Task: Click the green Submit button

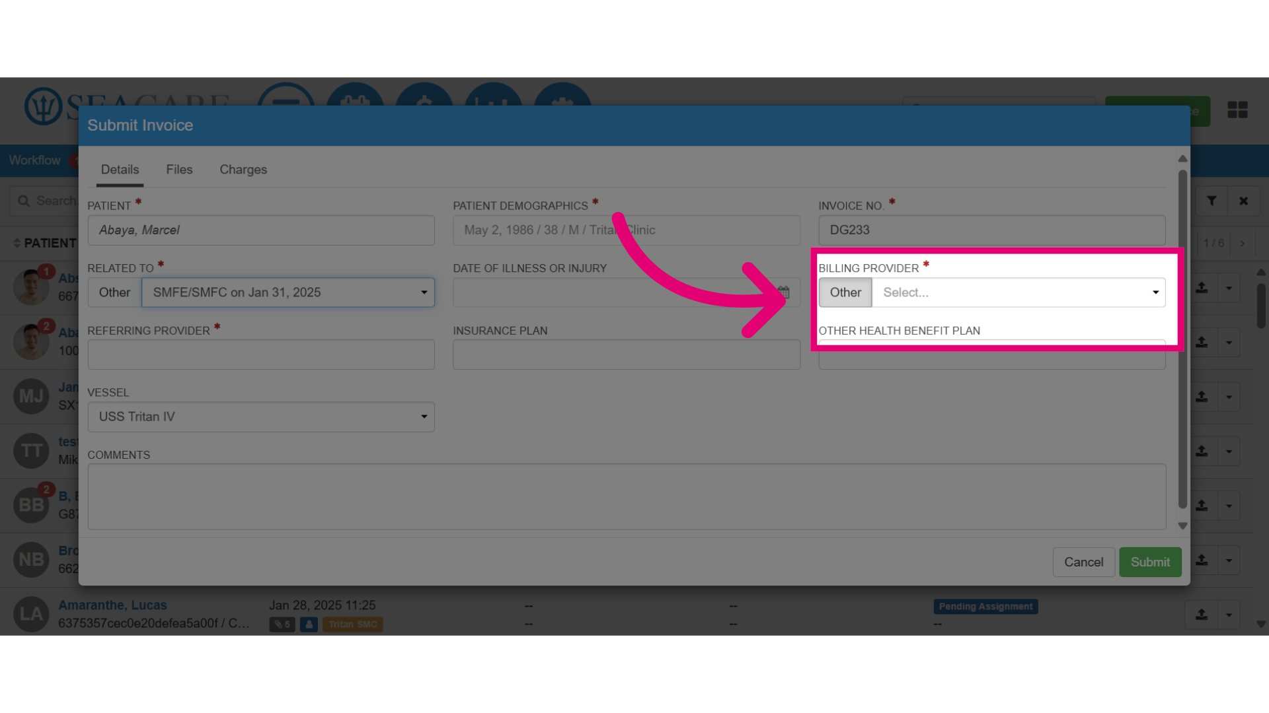Action: pos(1150,562)
